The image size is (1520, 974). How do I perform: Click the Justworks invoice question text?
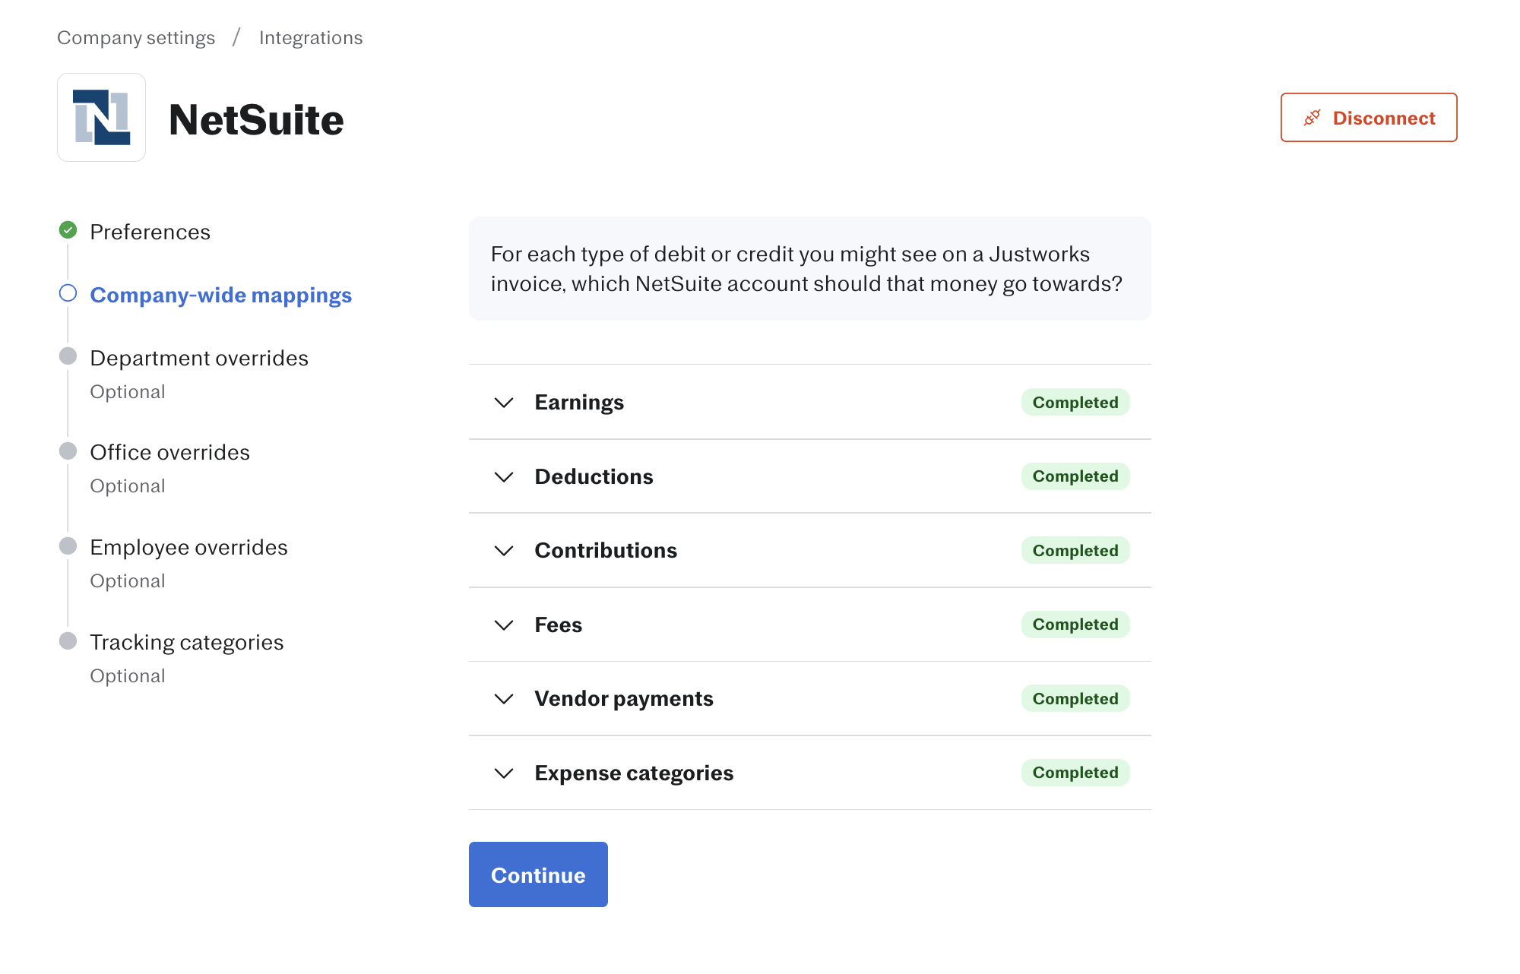[x=806, y=269]
